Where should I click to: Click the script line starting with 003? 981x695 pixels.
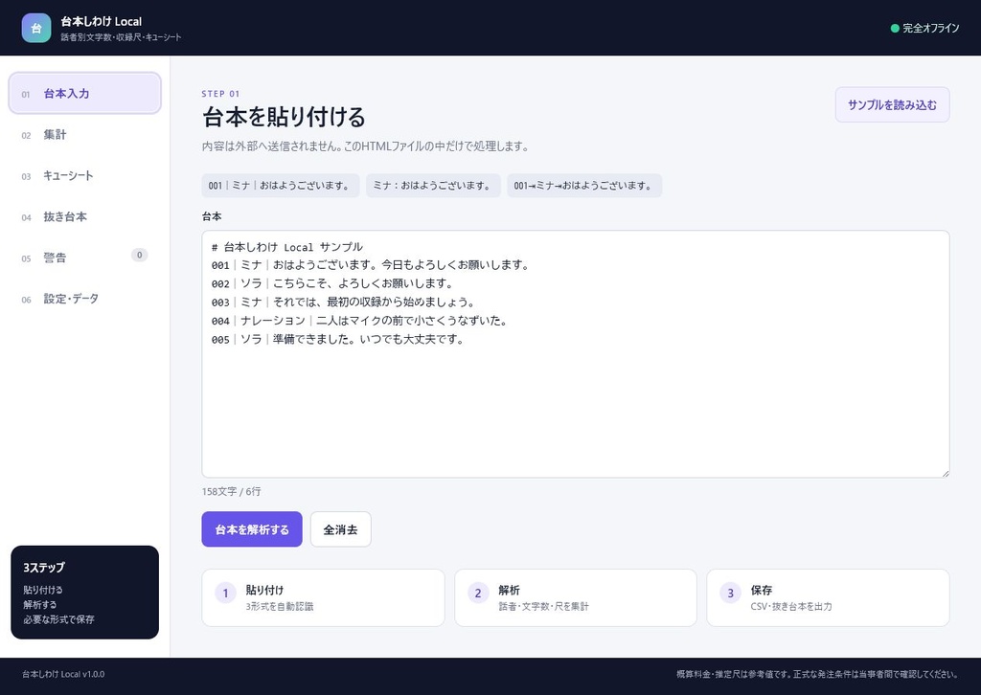[x=344, y=303]
